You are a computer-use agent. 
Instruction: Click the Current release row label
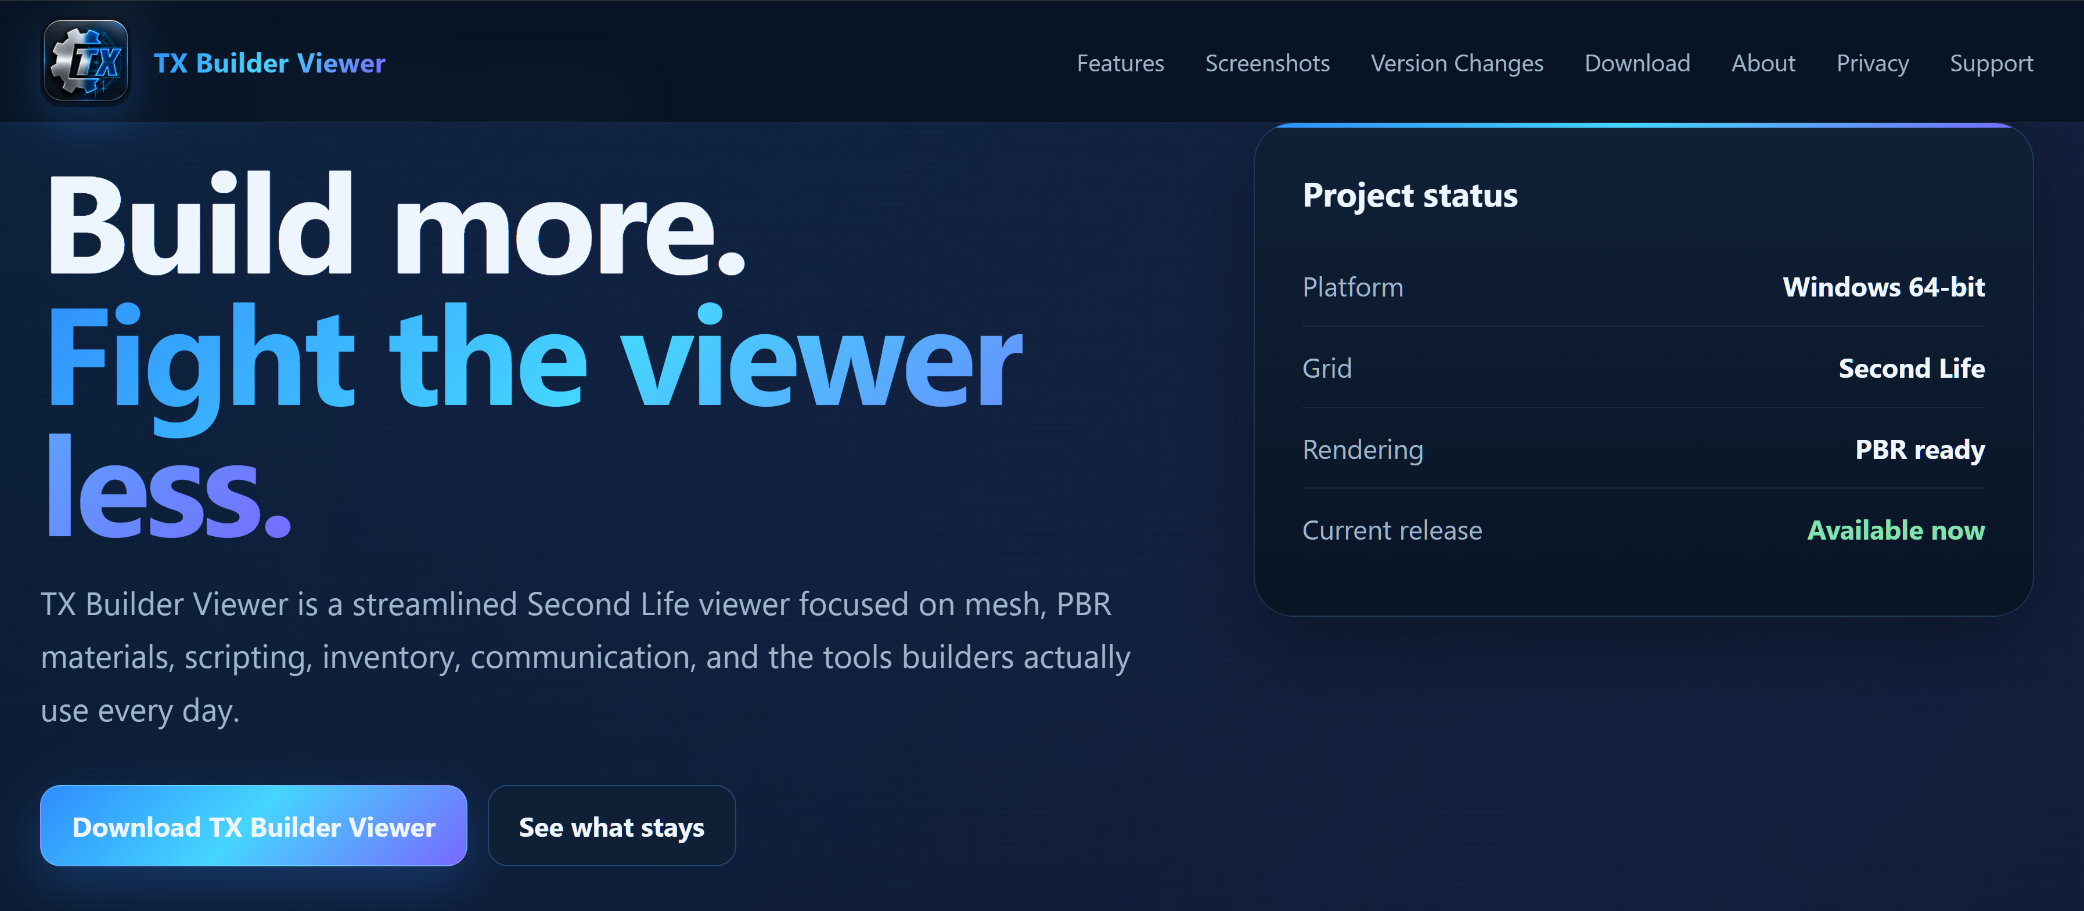coord(1391,530)
